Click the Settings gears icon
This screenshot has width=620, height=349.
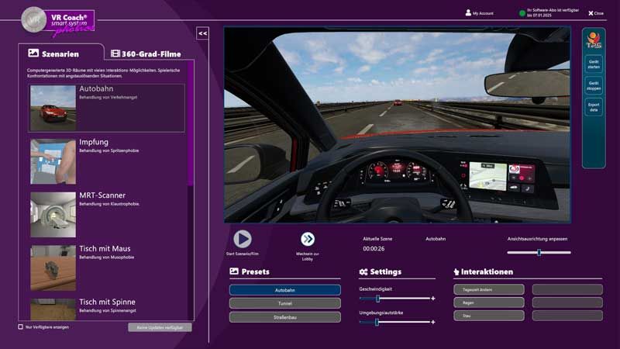point(363,272)
